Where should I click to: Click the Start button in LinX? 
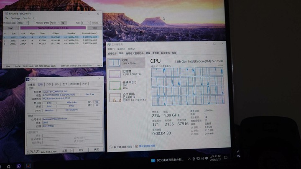(11, 28)
